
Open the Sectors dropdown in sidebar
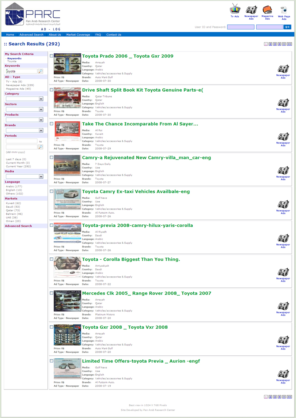click(x=24, y=109)
